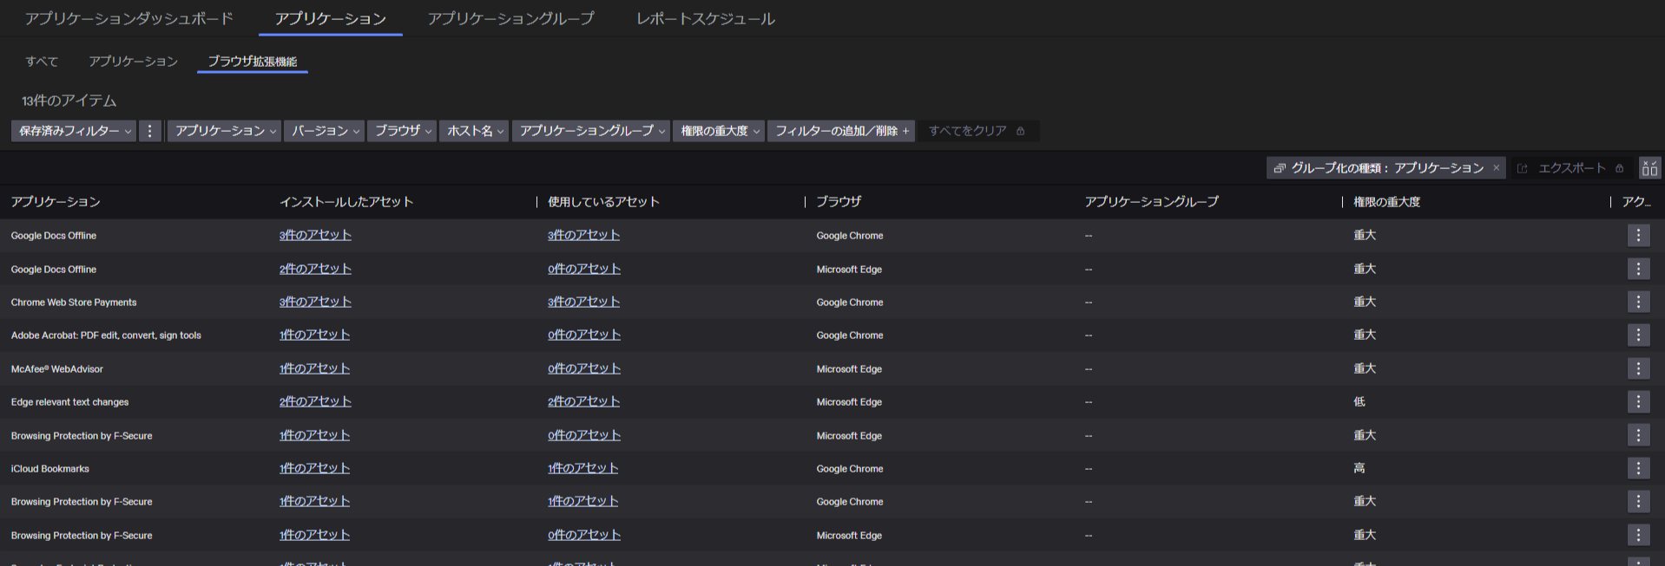
Task: Open used 1件のアセット for iCloud Bookmarks
Action: [582, 468]
